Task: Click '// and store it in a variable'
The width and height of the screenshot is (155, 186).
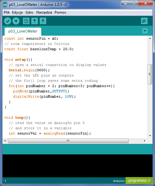Action: click(40, 128)
